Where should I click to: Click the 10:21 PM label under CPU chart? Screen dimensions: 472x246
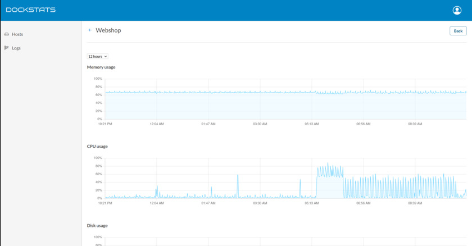pyautogui.click(x=105, y=203)
